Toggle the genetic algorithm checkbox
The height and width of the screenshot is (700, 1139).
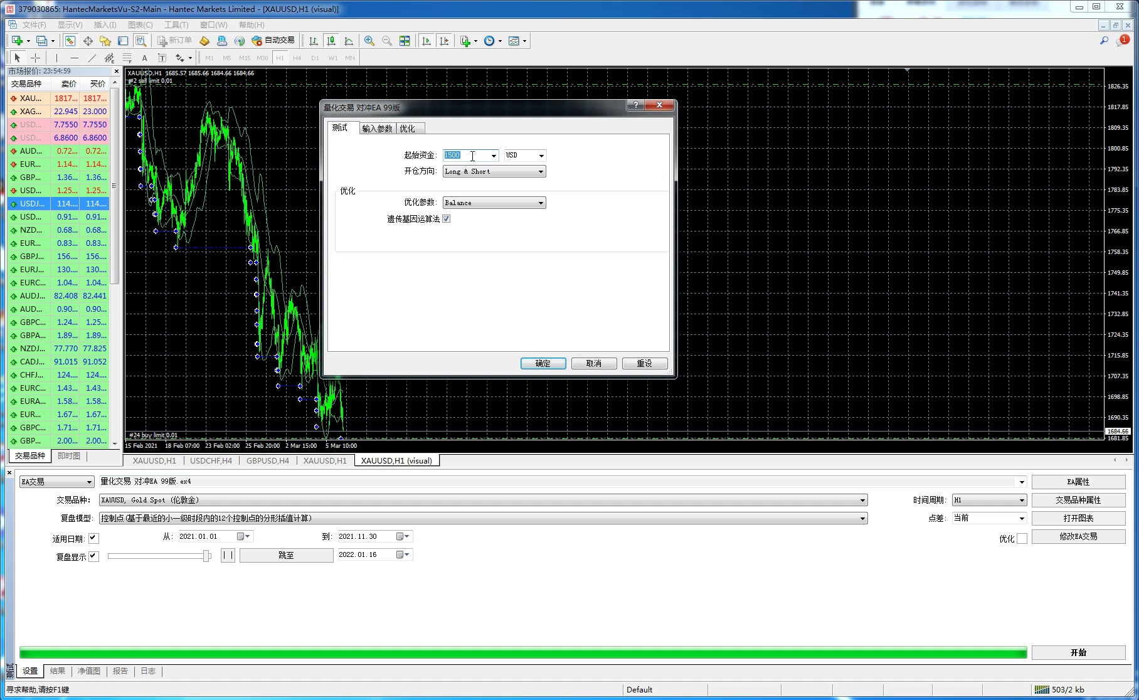pos(447,219)
